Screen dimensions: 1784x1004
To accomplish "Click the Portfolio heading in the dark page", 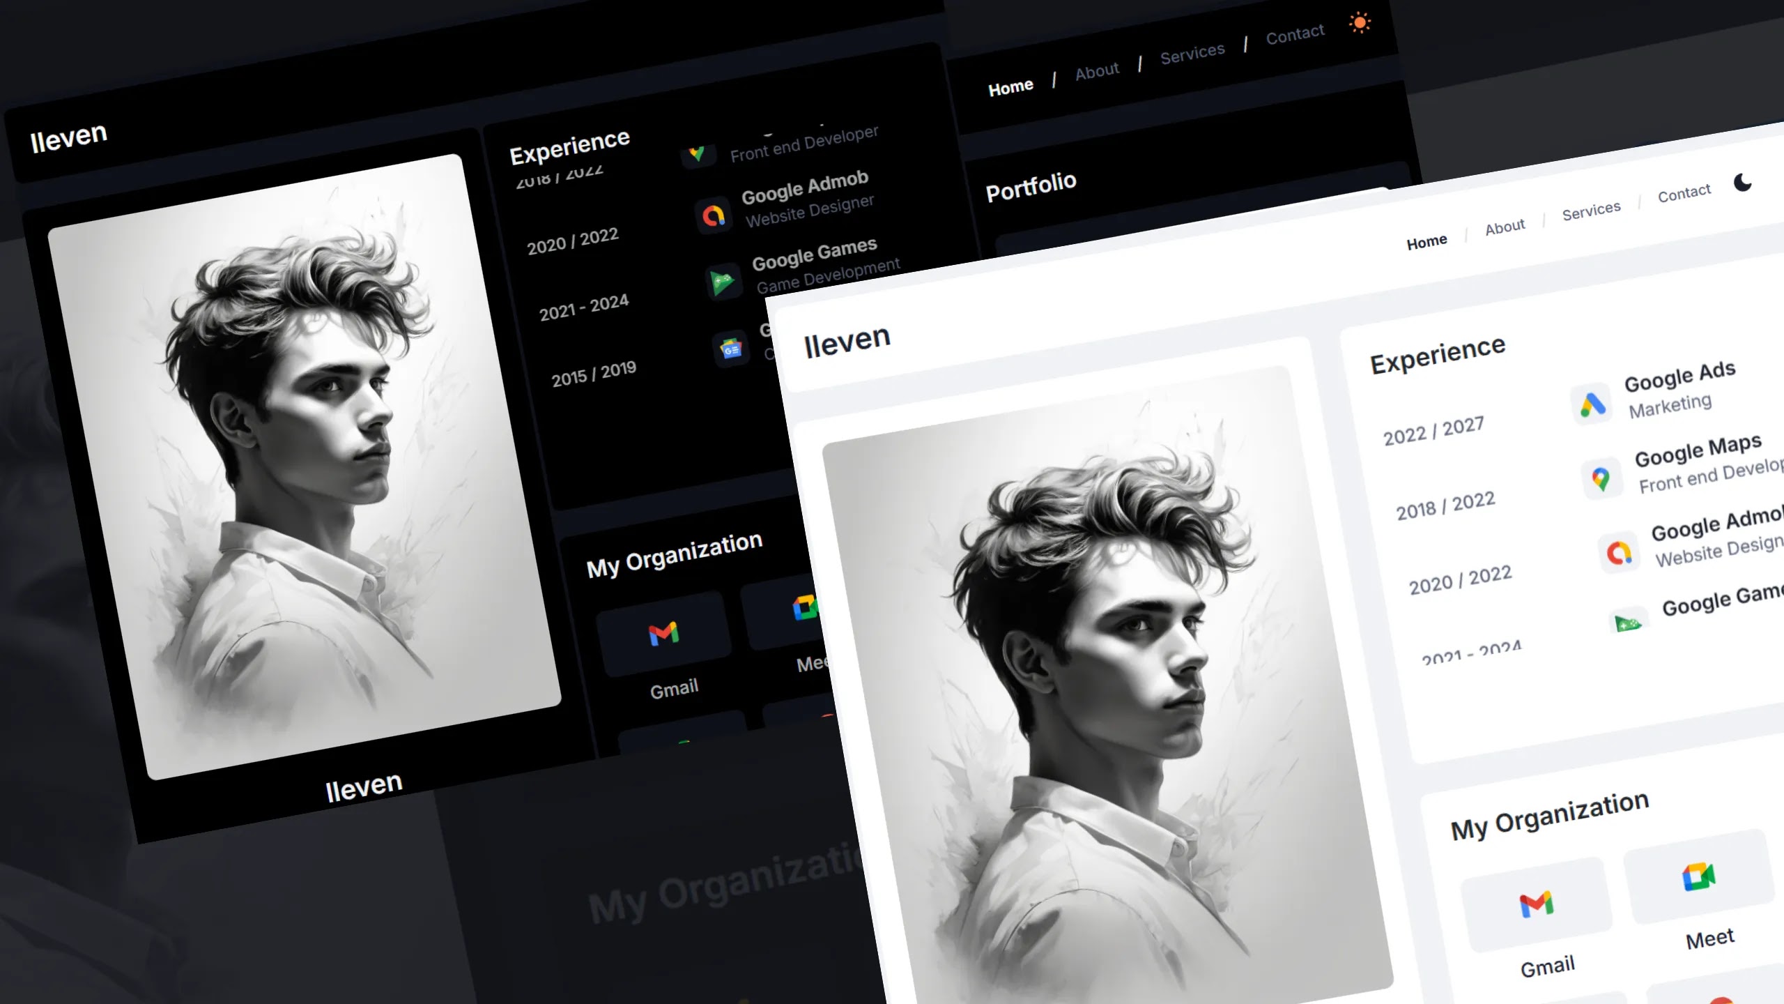I will (1031, 185).
